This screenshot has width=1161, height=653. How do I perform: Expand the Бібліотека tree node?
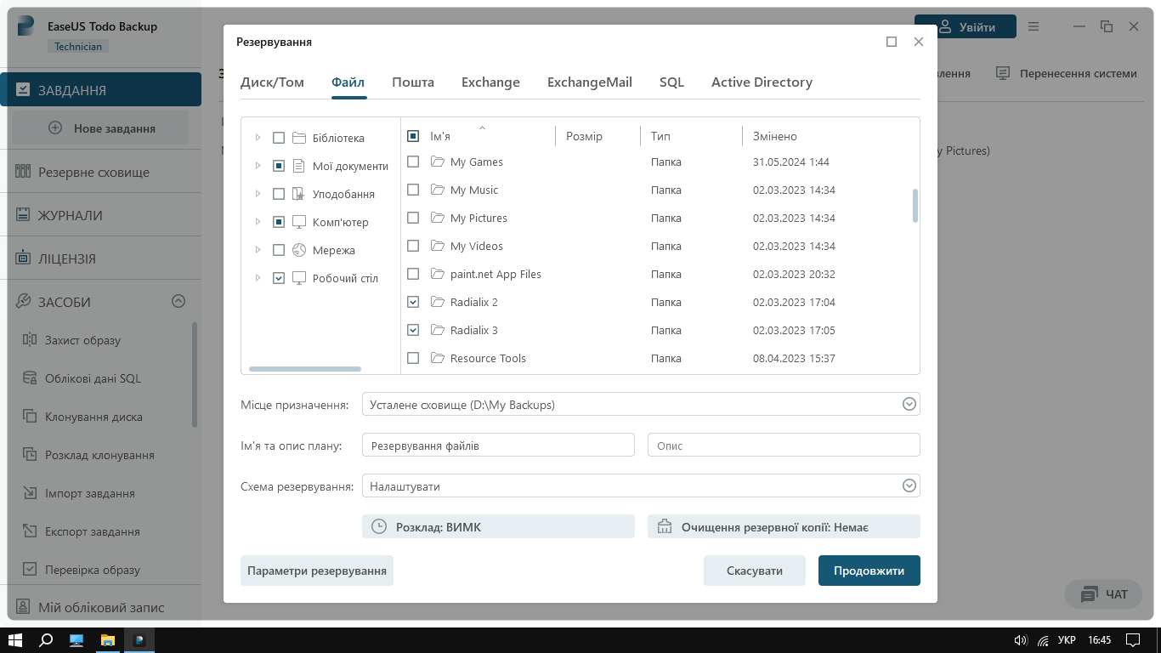click(x=258, y=138)
